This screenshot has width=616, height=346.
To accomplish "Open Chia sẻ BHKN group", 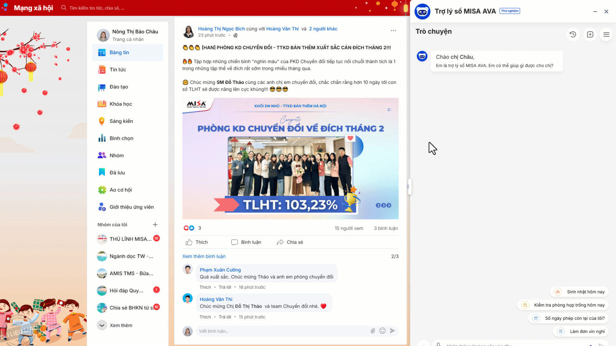I will pos(128,308).
